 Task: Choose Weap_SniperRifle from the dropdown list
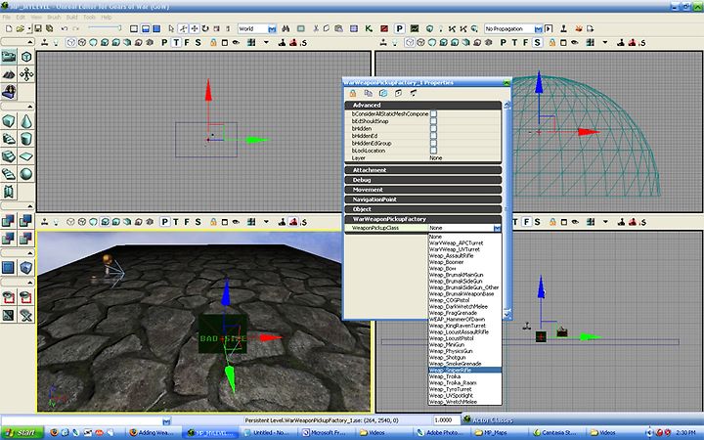[x=465, y=370]
